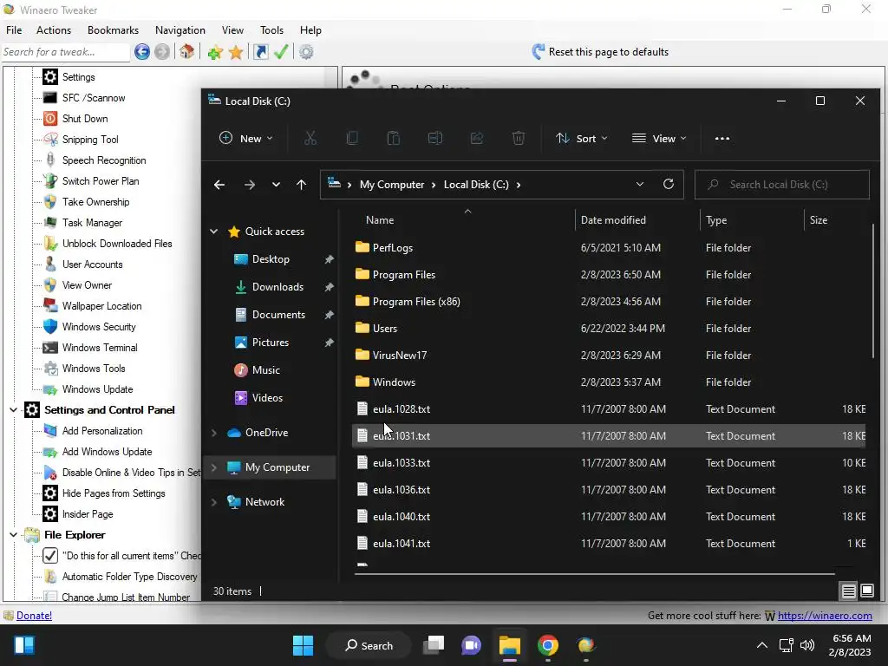Viewport: 888px width, 666px height.
Task: Open the Bookmarks menu
Action: (113, 30)
